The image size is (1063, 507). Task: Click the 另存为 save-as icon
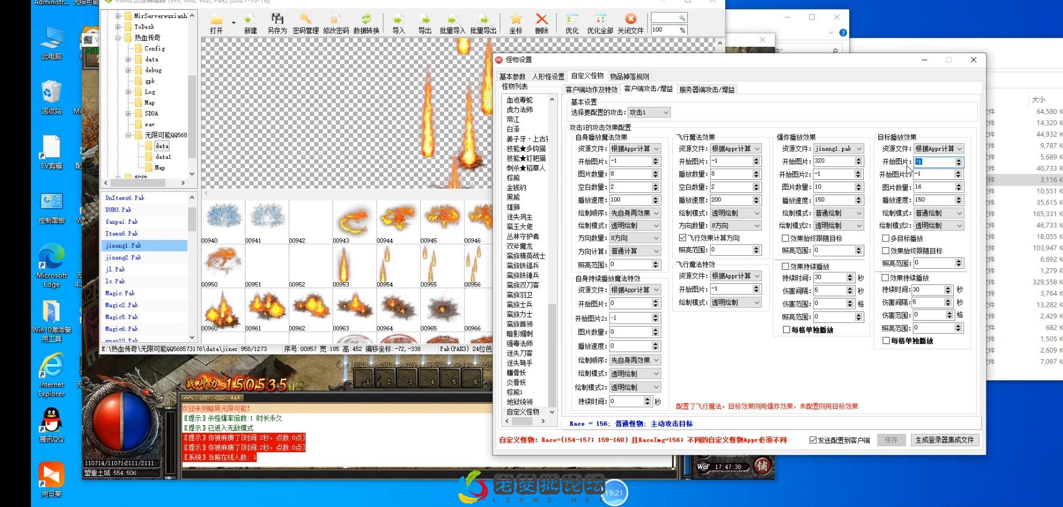pos(277,23)
